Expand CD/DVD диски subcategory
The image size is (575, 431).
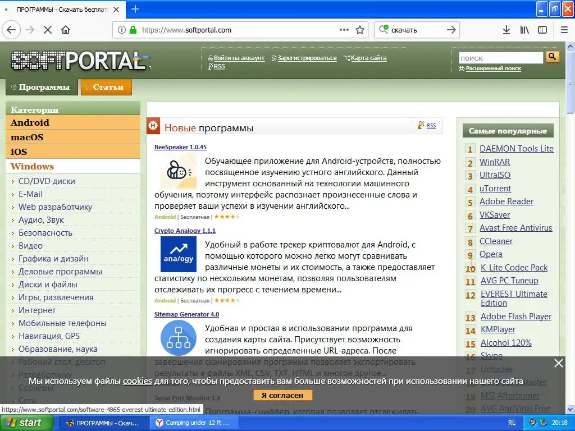point(47,181)
